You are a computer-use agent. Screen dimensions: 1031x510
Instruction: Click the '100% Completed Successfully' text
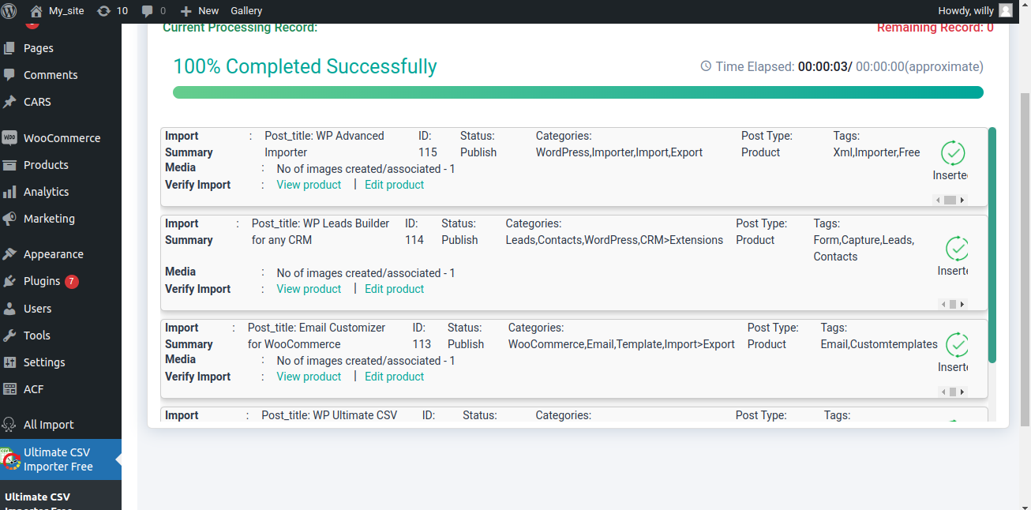coord(305,66)
